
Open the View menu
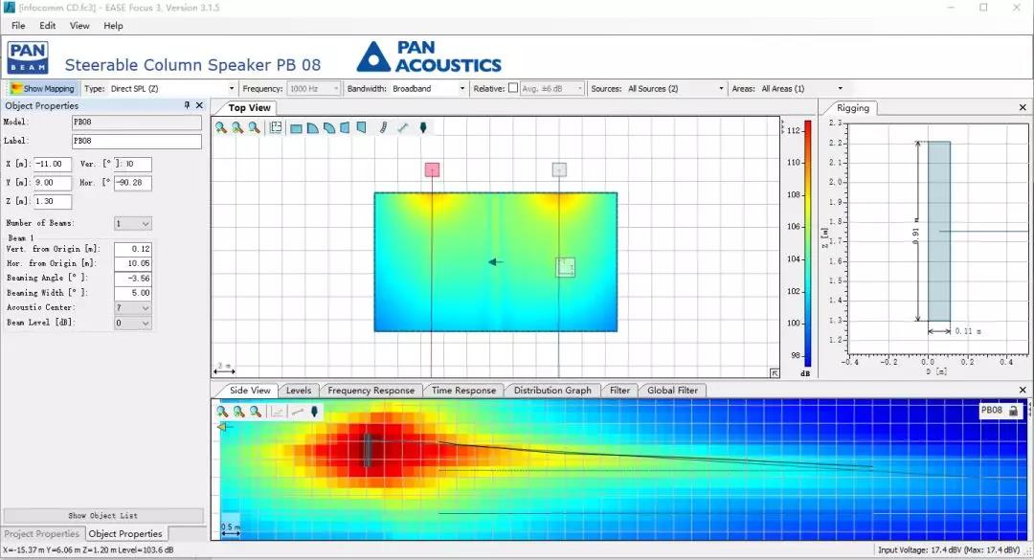(79, 26)
